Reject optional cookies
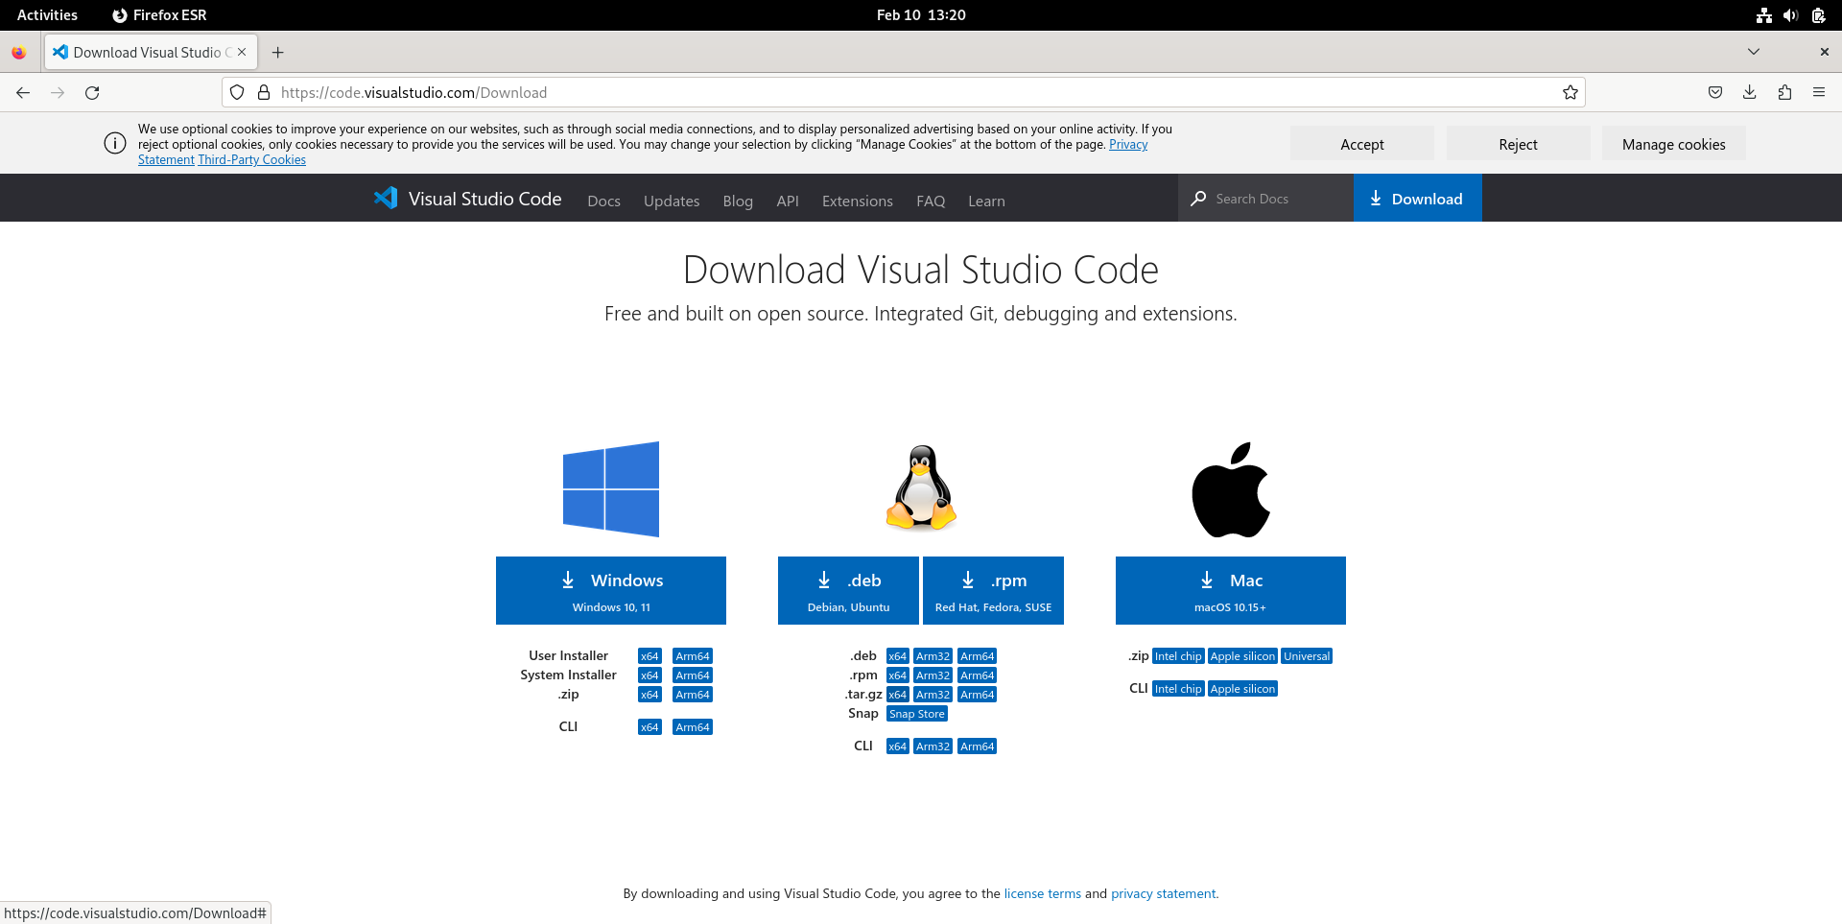Screen dimensions: 1842x924 (x=1518, y=144)
